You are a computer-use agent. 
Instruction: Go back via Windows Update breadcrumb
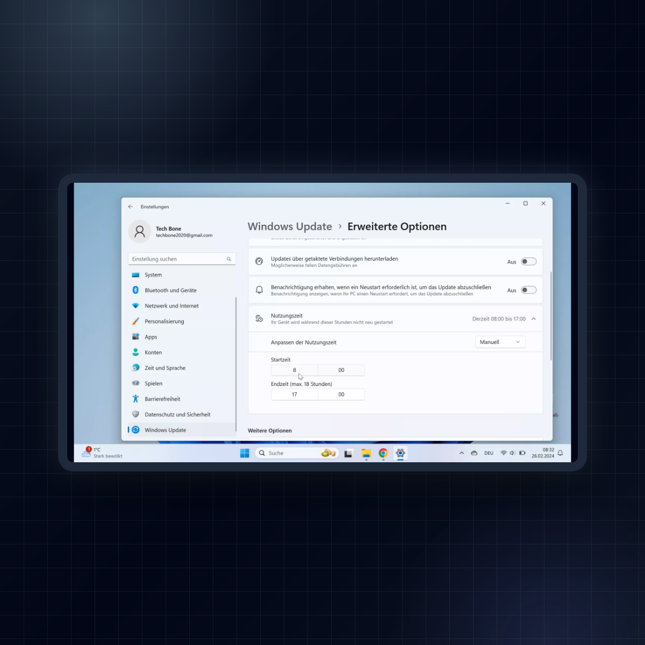coord(290,227)
